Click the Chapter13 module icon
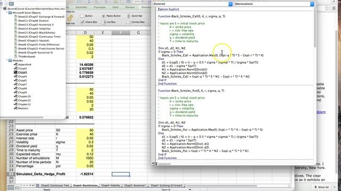Viewport: 341px width, 191px height. [15, 104]
